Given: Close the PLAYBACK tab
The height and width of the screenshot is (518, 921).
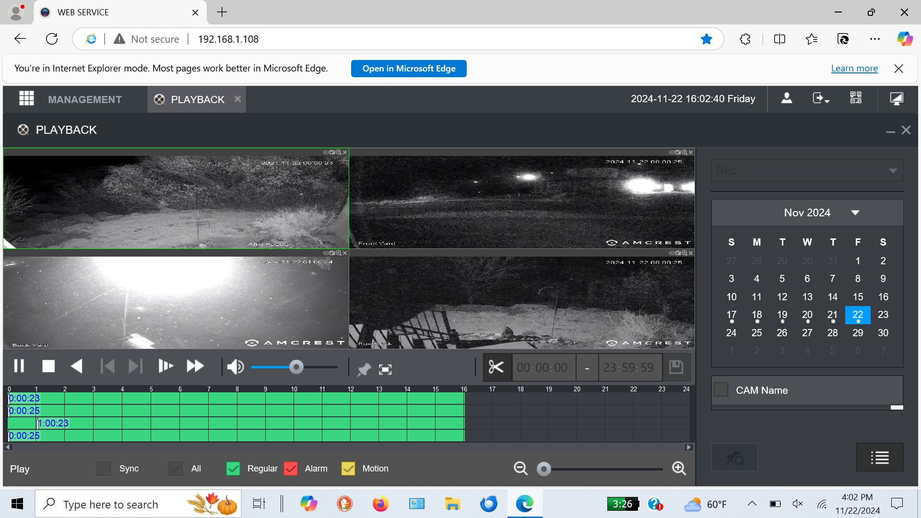Looking at the screenshot, I should pyautogui.click(x=237, y=99).
